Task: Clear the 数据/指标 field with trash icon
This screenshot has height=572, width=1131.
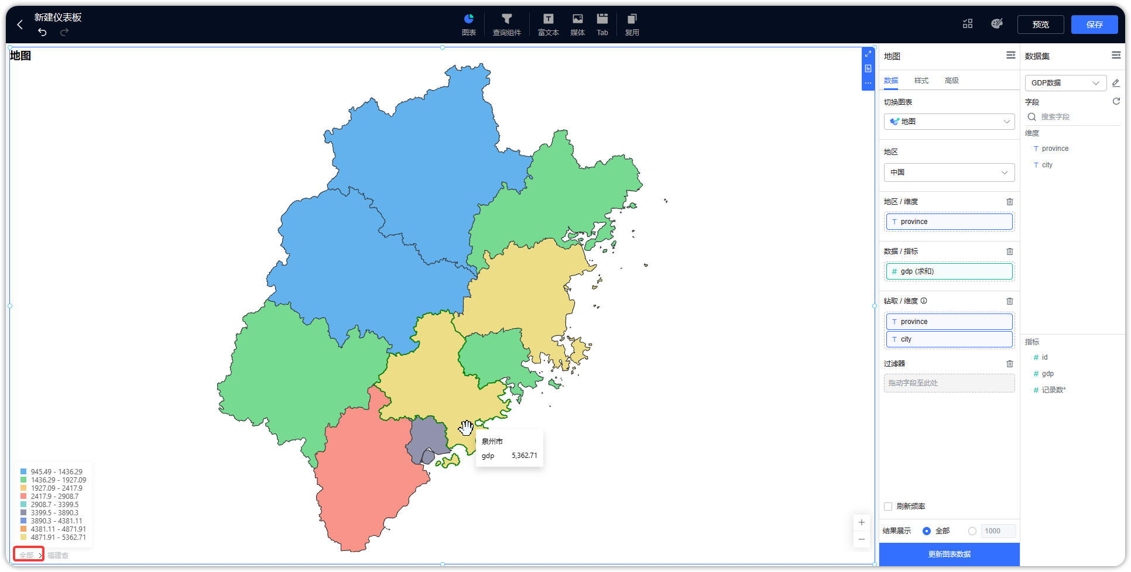Action: point(1010,251)
